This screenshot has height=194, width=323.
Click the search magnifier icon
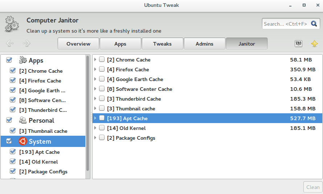point(314,24)
